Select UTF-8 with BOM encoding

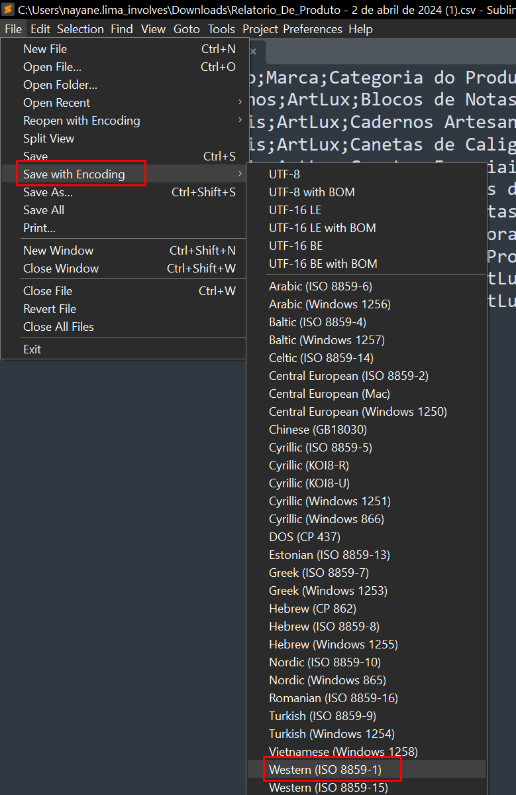tap(311, 192)
